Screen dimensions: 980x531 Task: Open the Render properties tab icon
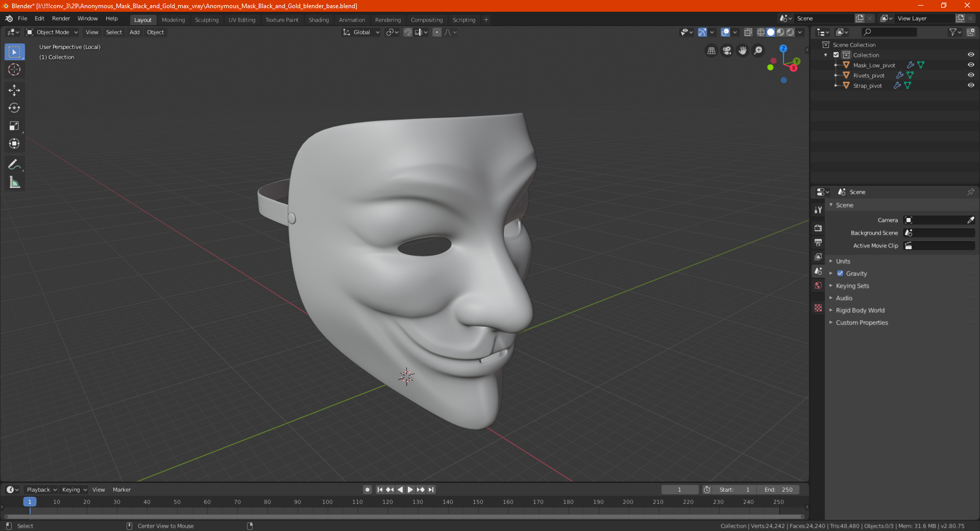point(818,228)
